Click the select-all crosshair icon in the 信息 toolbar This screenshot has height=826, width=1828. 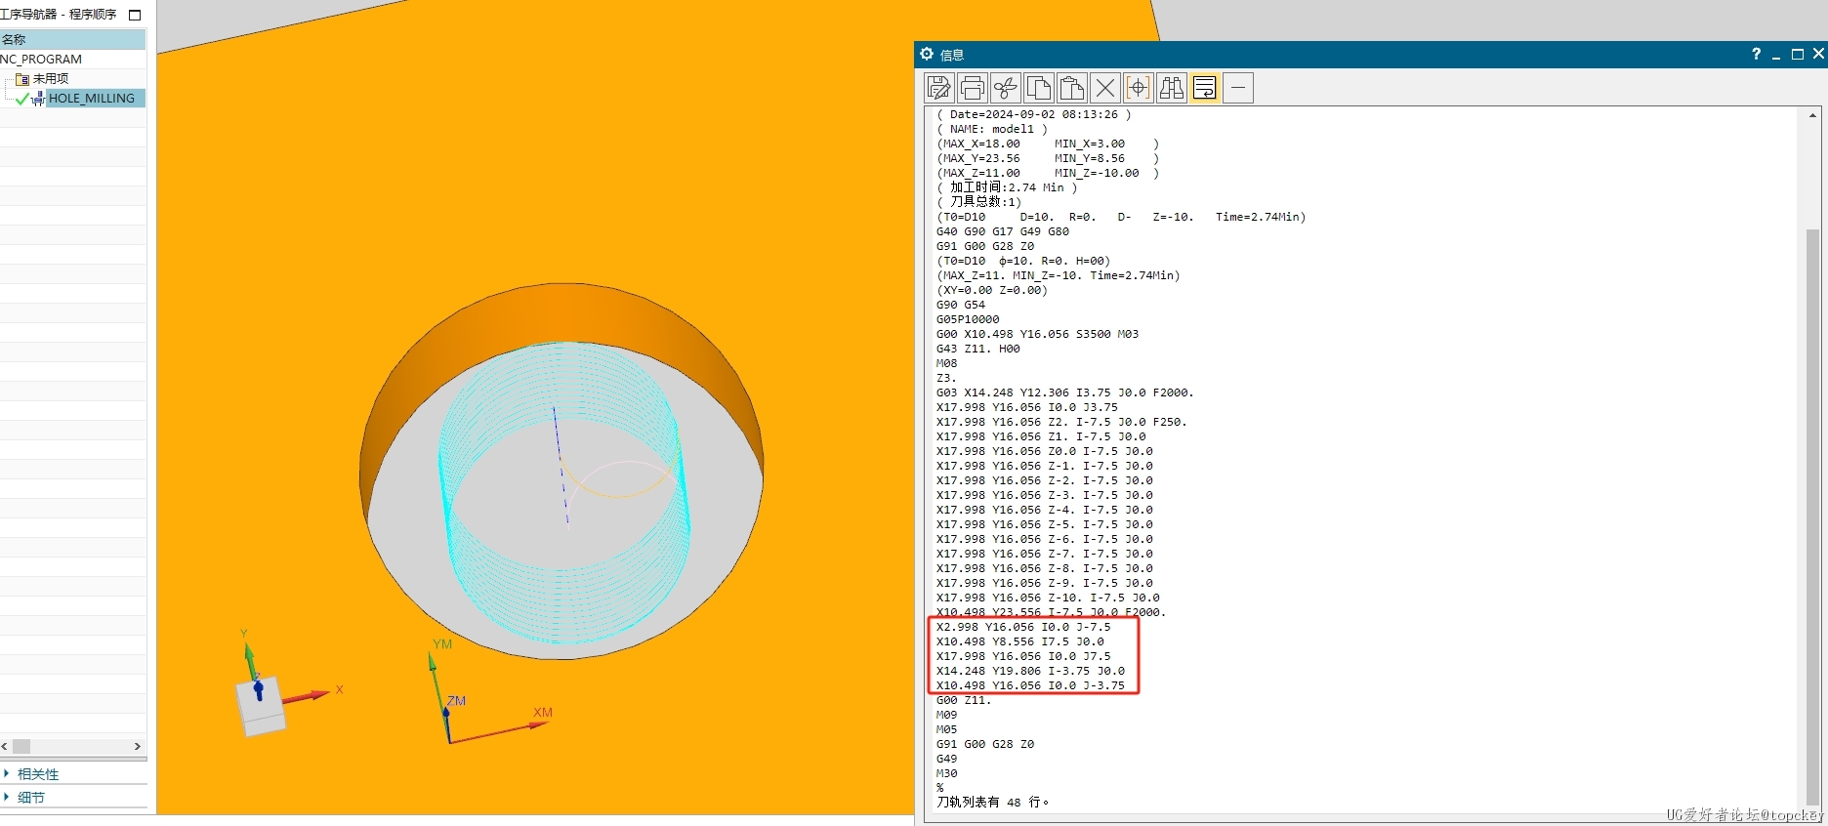point(1138,88)
